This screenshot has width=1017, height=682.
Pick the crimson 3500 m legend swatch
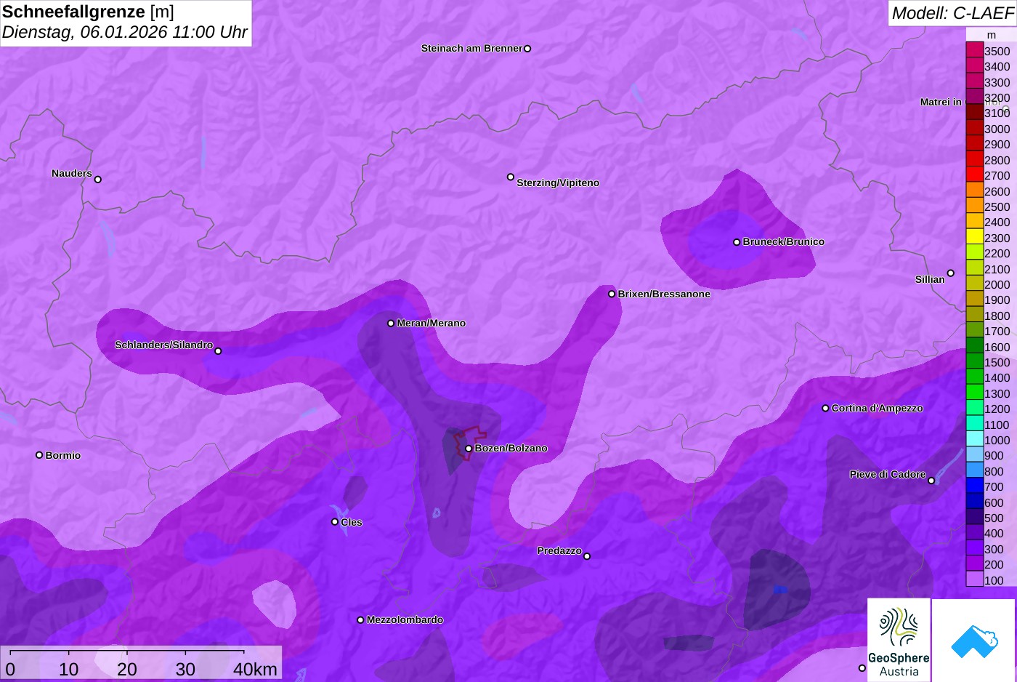tap(975, 50)
